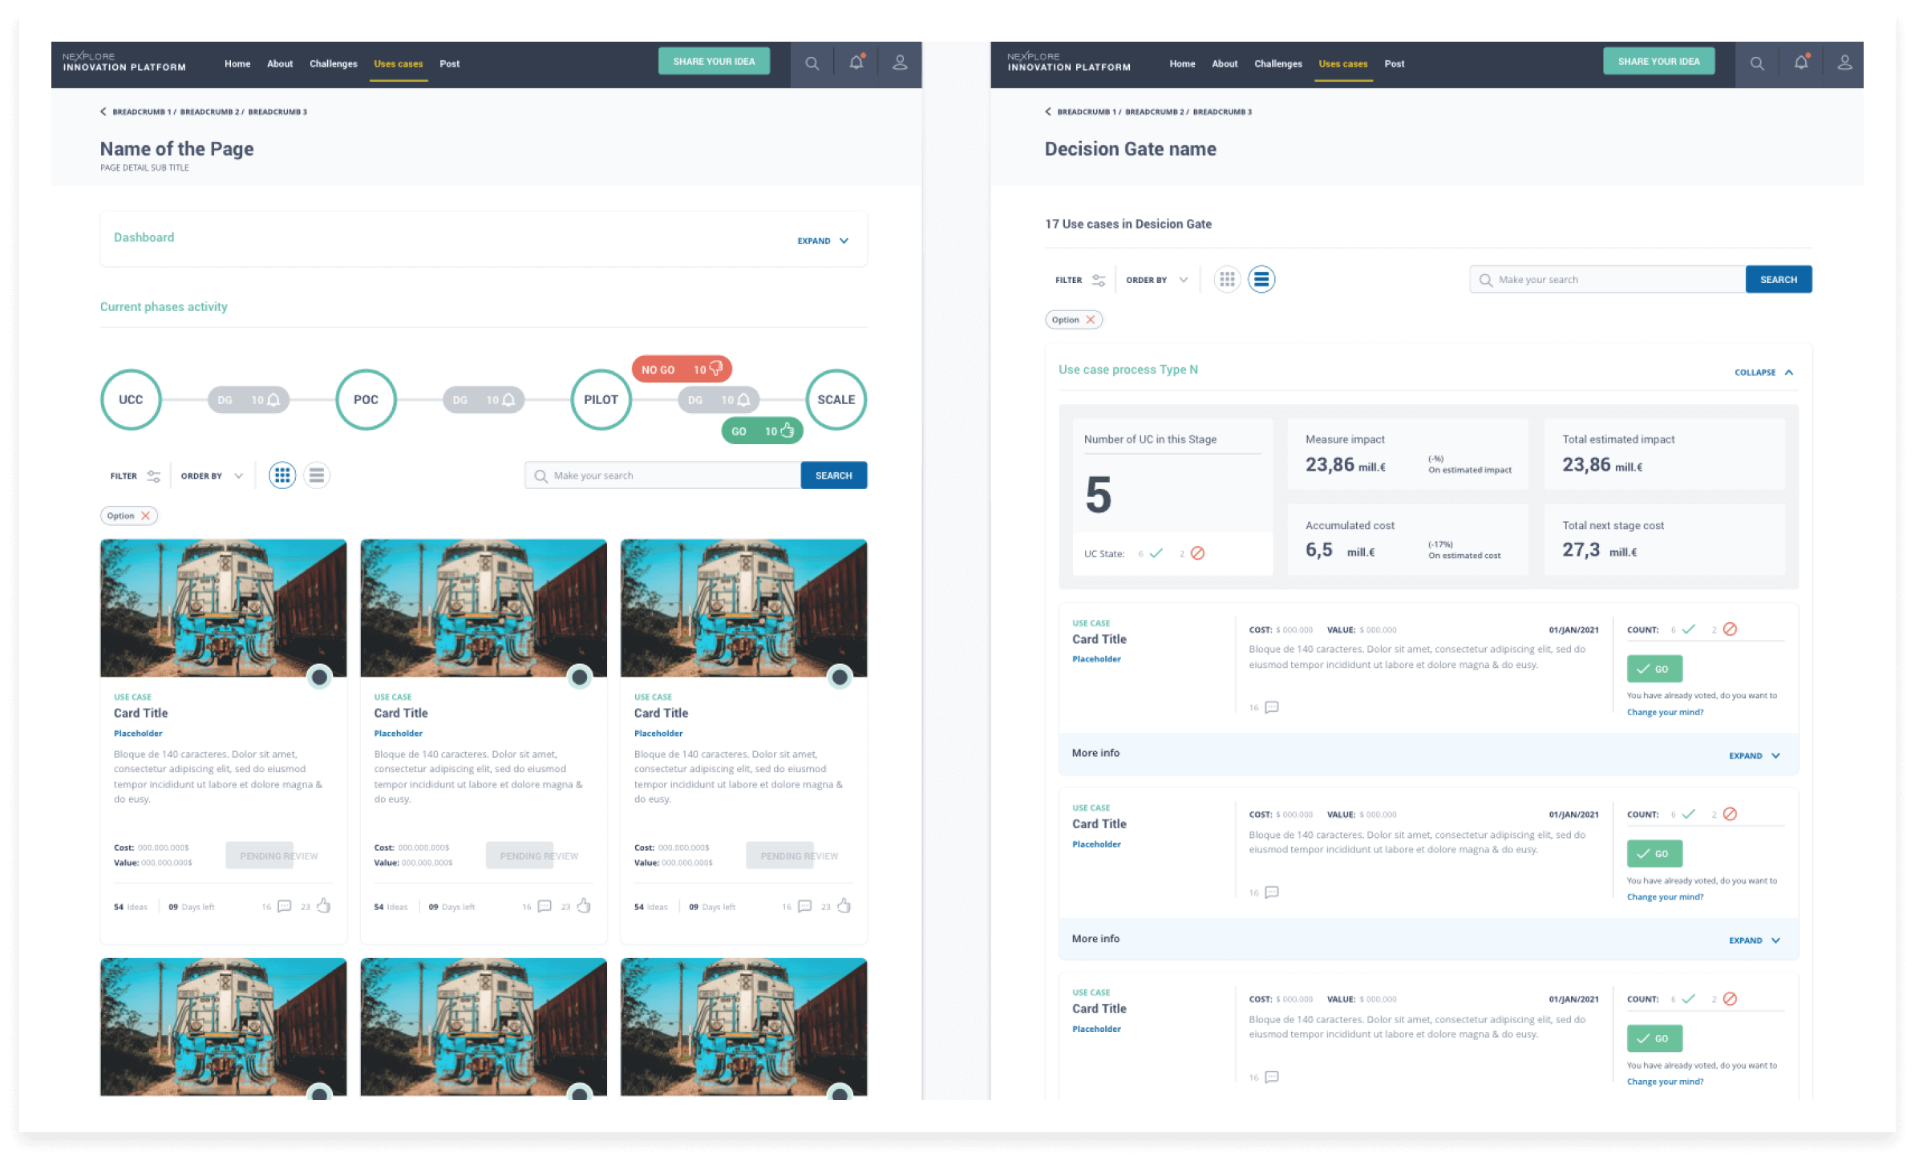Click Change your mind link in second row
Screen dimensions: 1915x1161
[1665, 896]
